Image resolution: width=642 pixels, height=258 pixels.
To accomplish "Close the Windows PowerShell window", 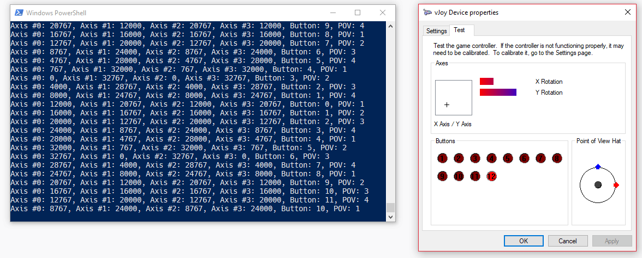I will pyautogui.click(x=382, y=13).
